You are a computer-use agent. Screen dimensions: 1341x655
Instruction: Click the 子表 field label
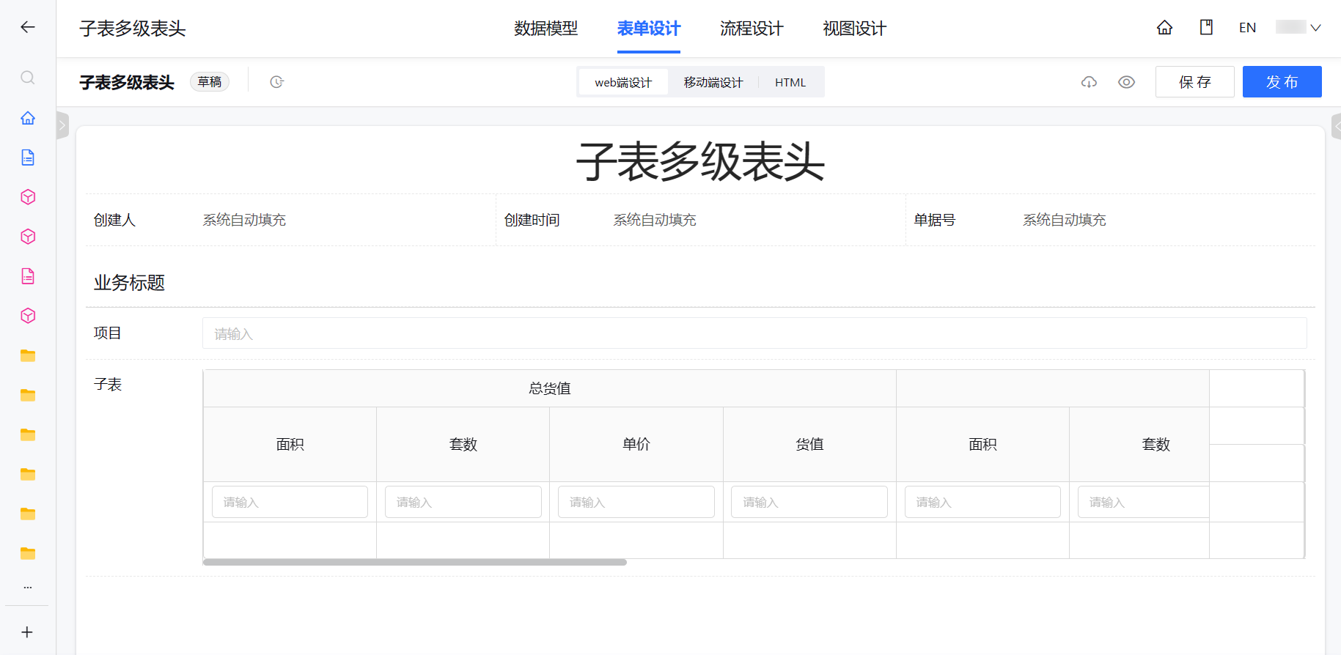pyautogui.click(x=108, y=384)
